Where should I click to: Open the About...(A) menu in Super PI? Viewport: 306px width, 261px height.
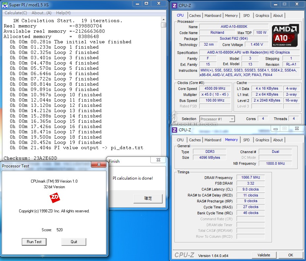pyautogui.click(x=42, y=13)
